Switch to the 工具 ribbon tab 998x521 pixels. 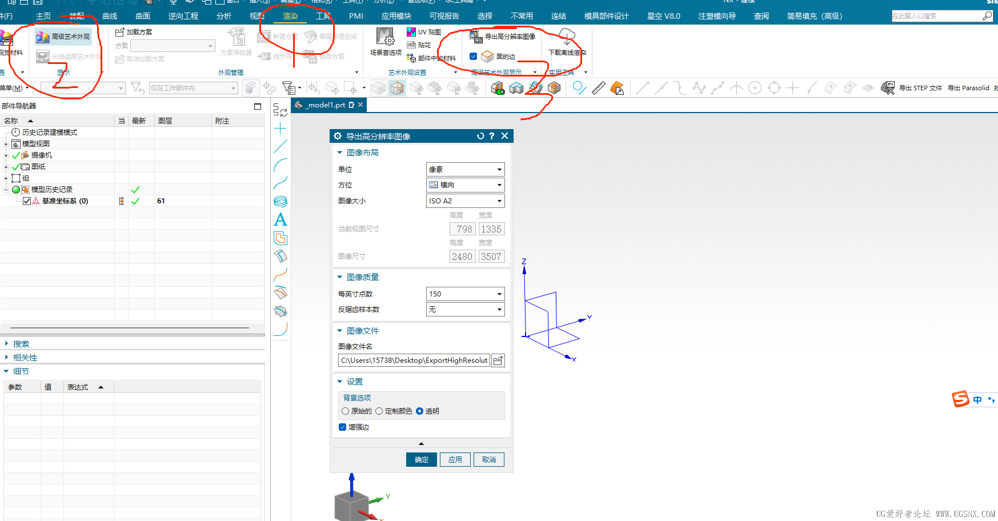tap(324, 15)
